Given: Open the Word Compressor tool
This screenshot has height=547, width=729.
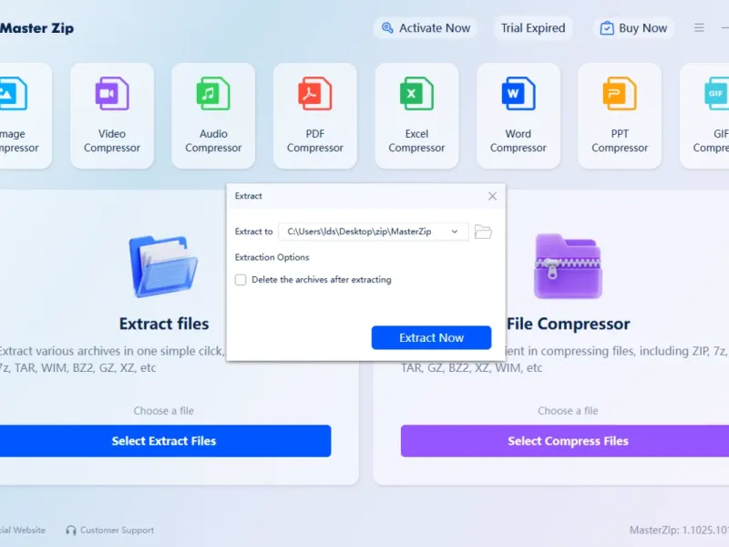Looking at the screenshot, I should pos(519,116).
